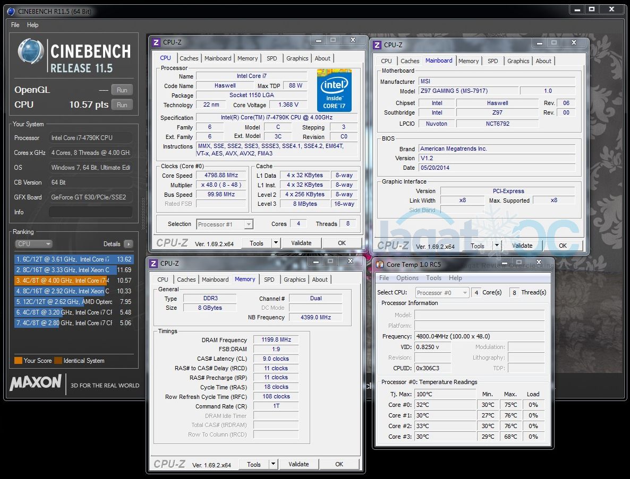Run the OpenGL benchmark test
630x479 pixels.
click(122, 90)
